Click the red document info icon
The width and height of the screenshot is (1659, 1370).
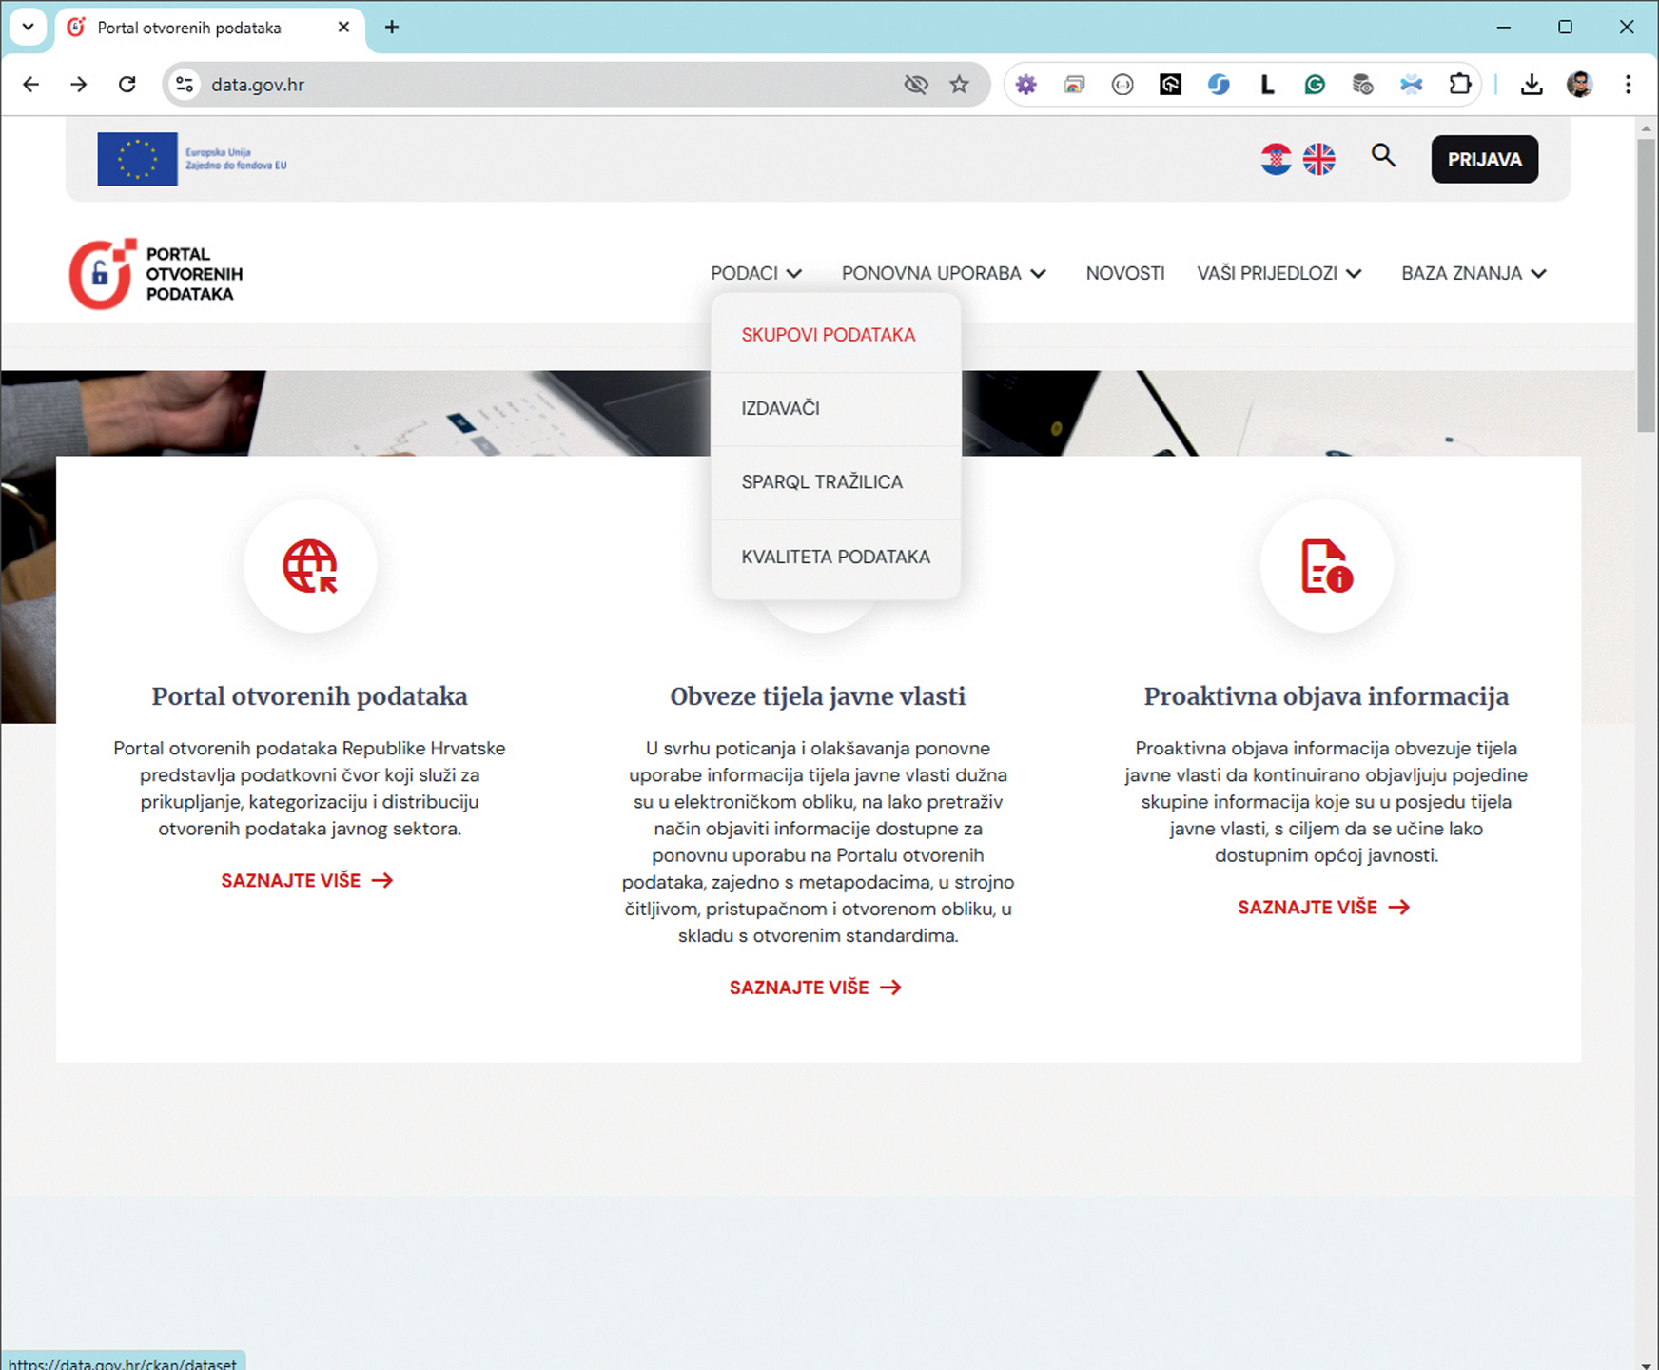[1326, 566]
